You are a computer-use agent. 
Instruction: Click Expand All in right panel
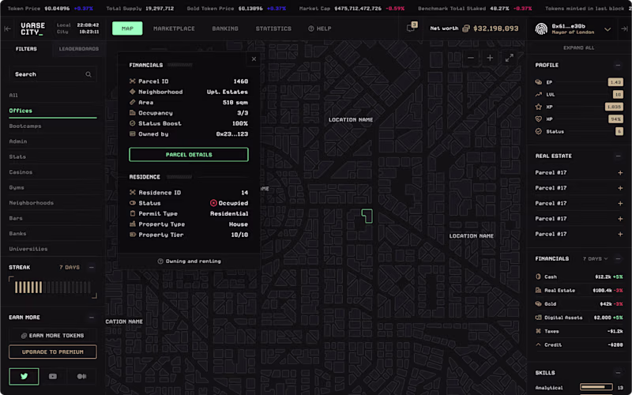(579, 47)
